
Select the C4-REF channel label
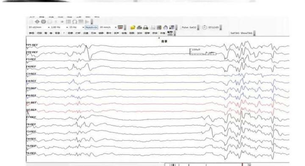coord(31,81)
